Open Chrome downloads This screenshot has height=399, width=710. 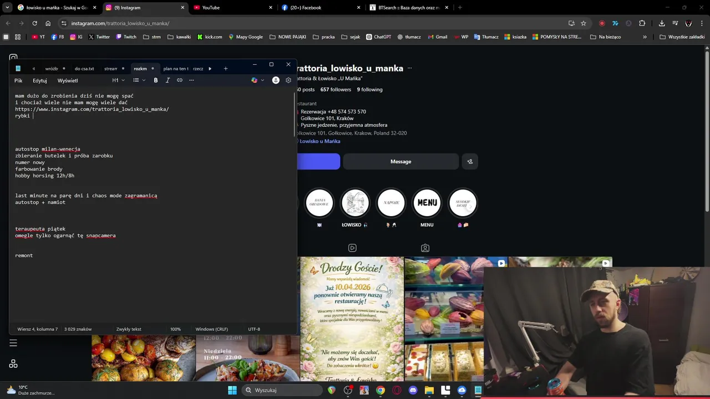(x=662, y=23)
